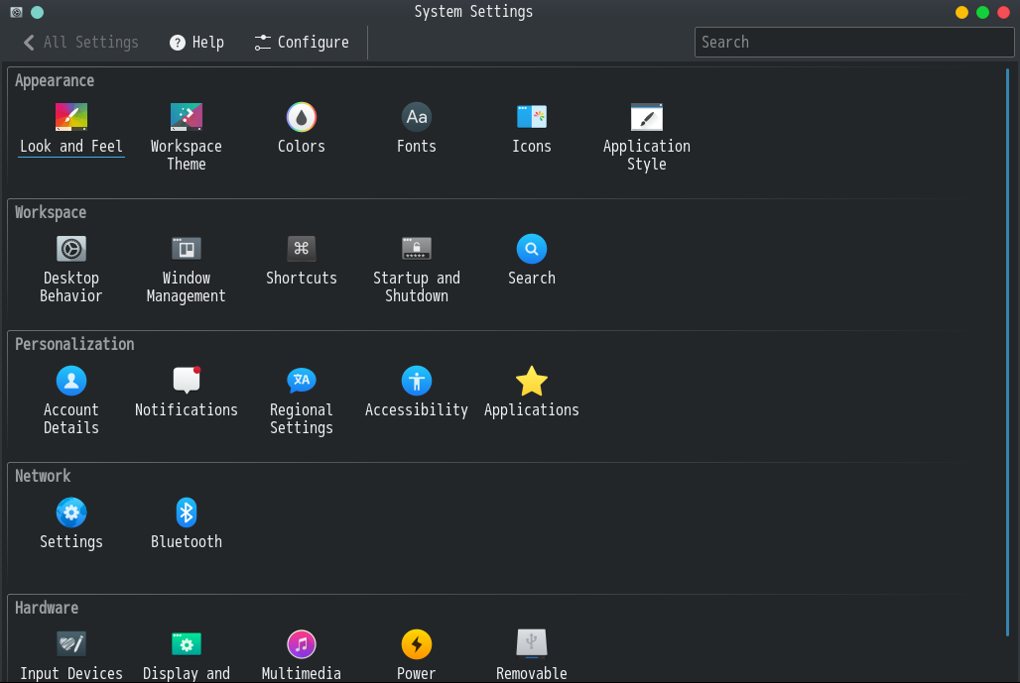The image size is (1020, 683).
Task: Open the Search module in Workspace
Action: (532, 249)
